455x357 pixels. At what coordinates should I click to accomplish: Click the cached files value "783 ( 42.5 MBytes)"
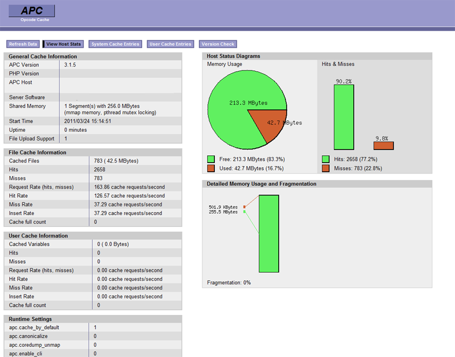click(x=116, y=161)
